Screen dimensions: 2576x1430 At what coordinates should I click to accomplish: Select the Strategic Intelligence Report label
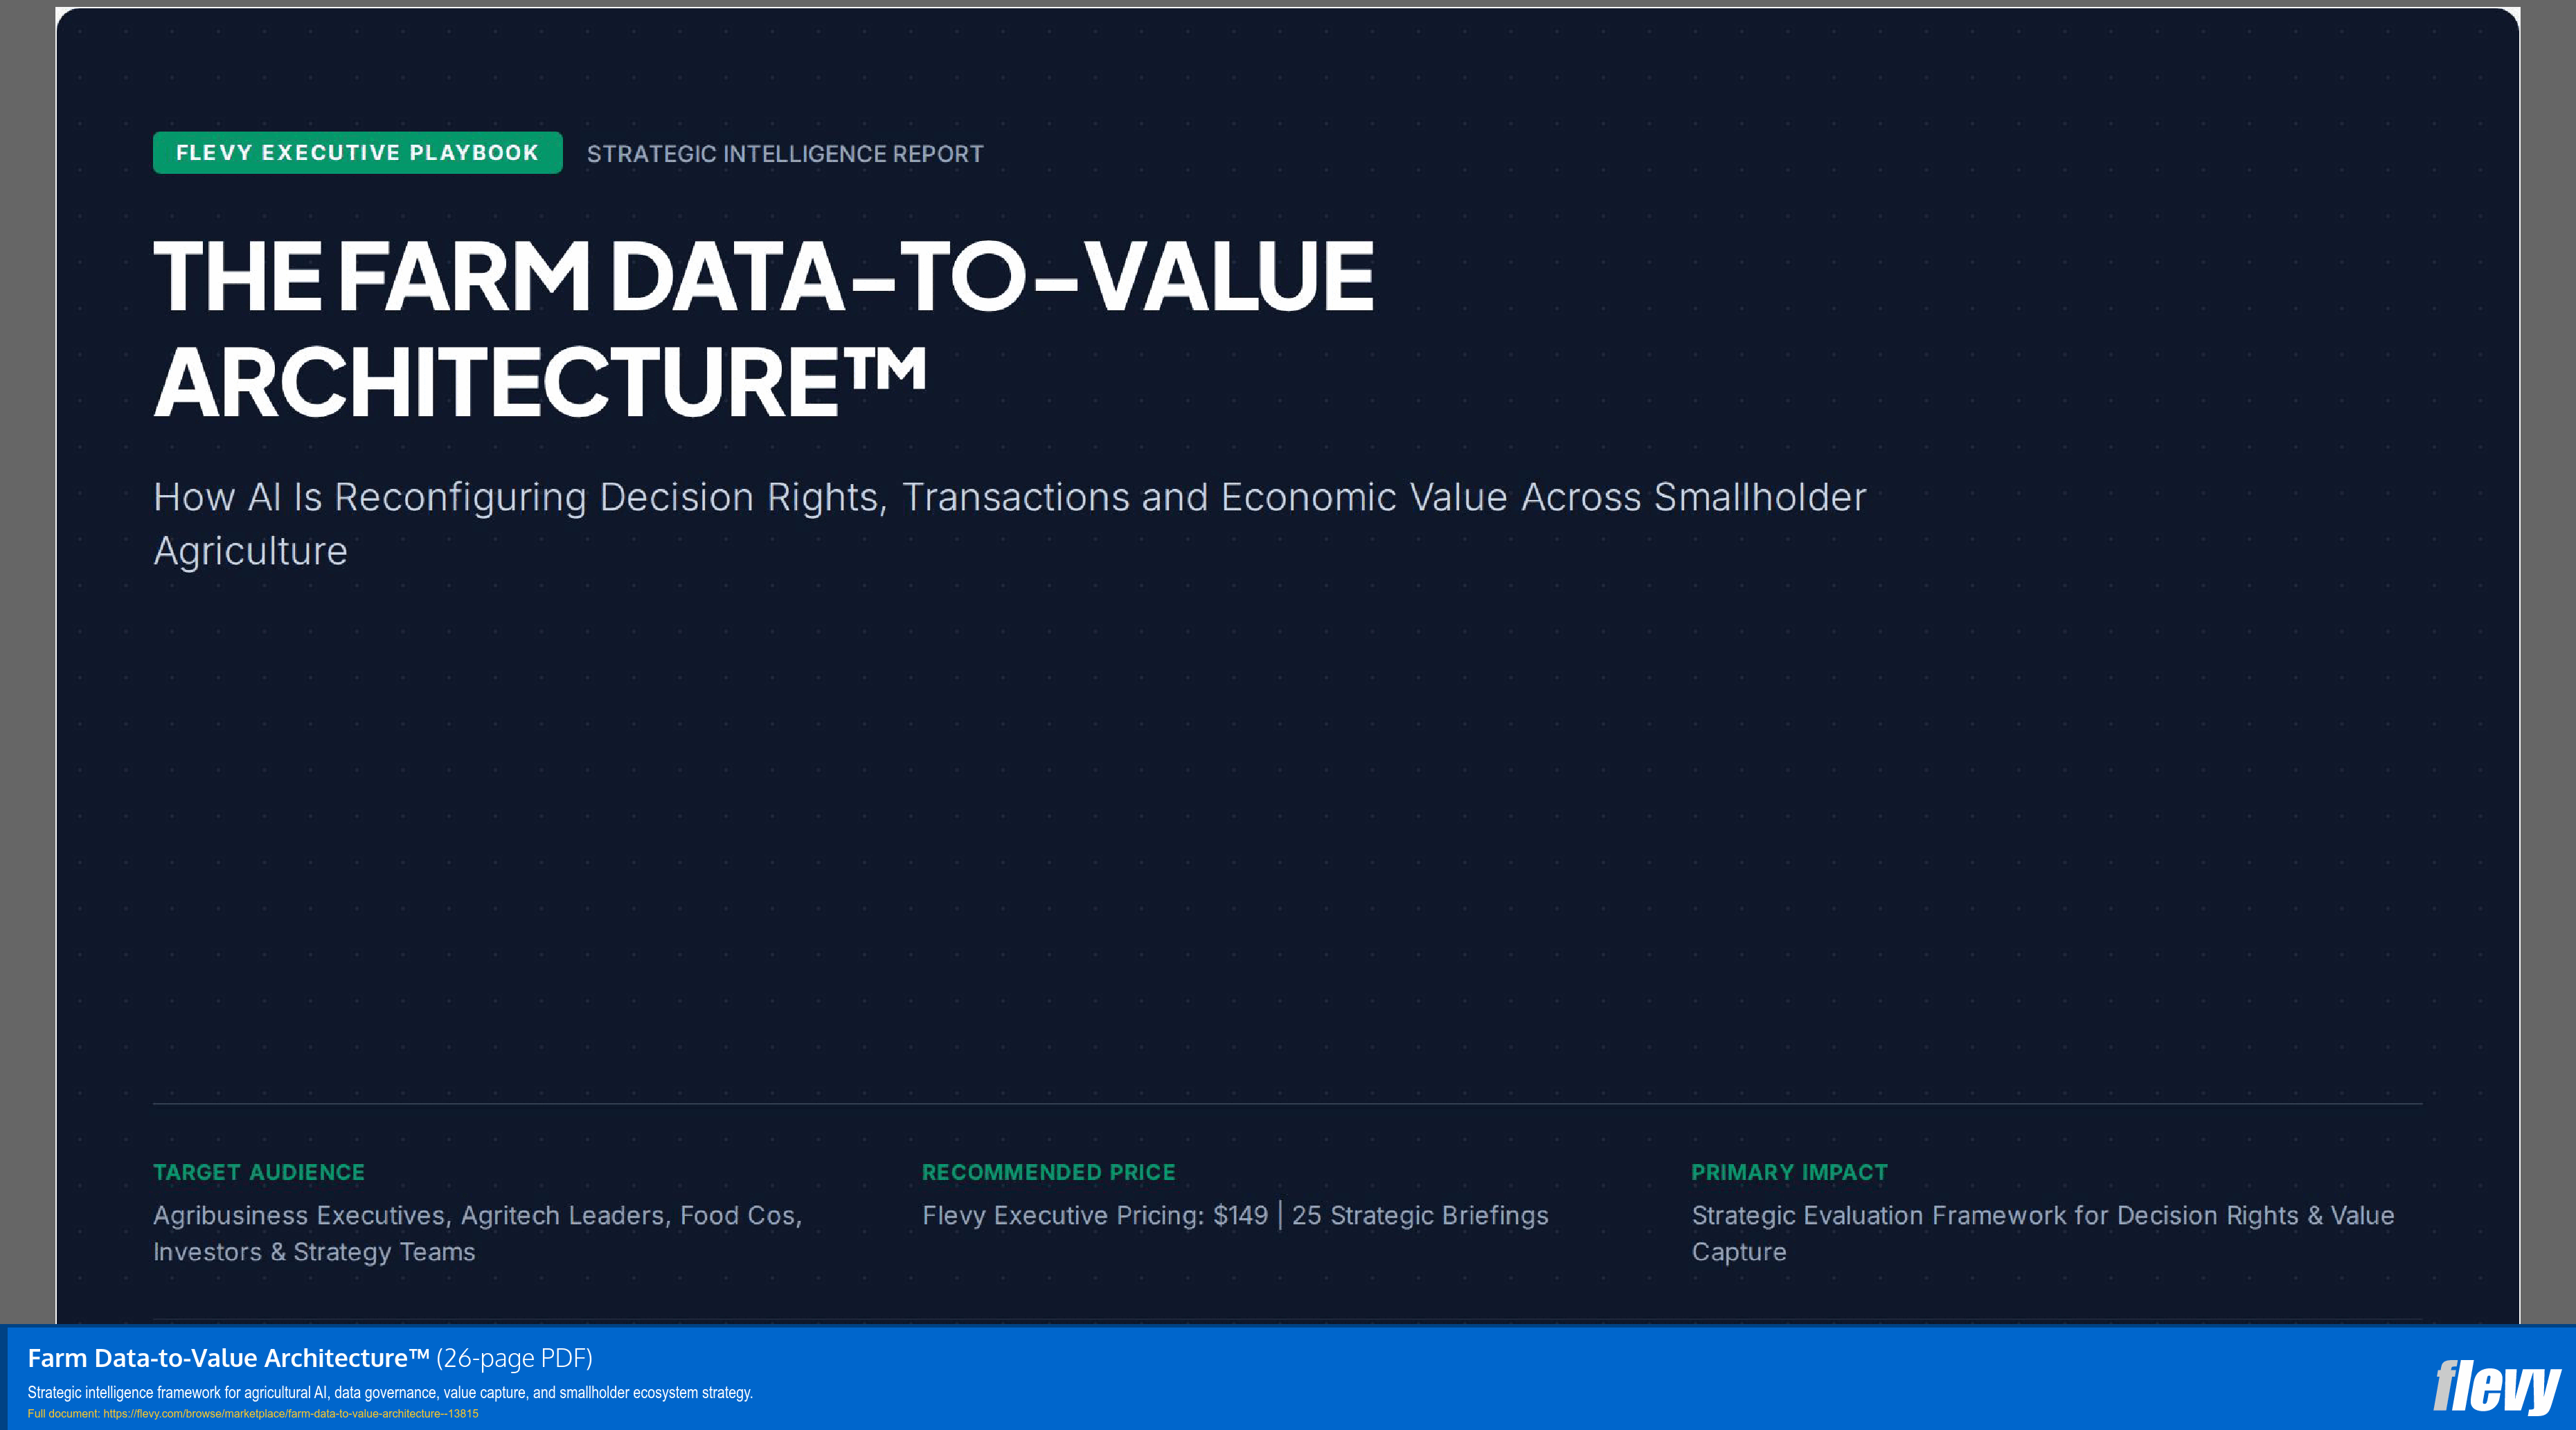click(785, 154)
